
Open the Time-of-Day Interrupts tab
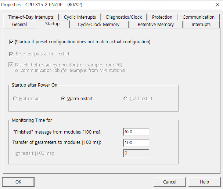(x=31, y=17)
